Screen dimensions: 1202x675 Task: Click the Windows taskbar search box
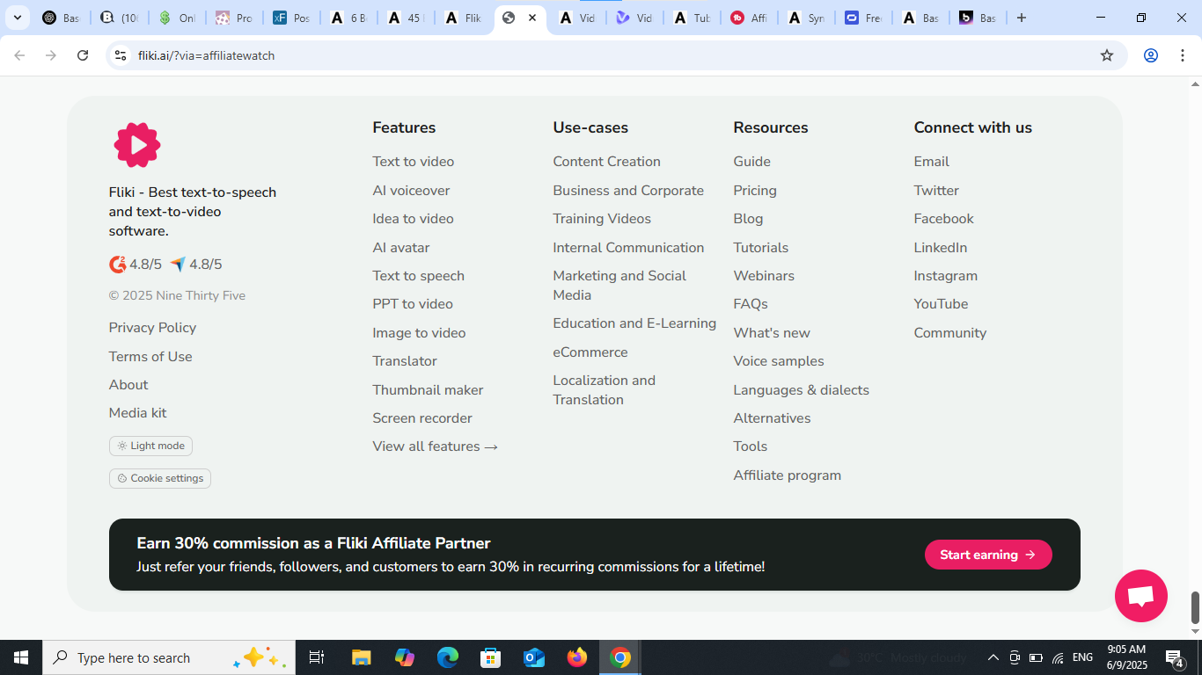click(x=169, y=657)
